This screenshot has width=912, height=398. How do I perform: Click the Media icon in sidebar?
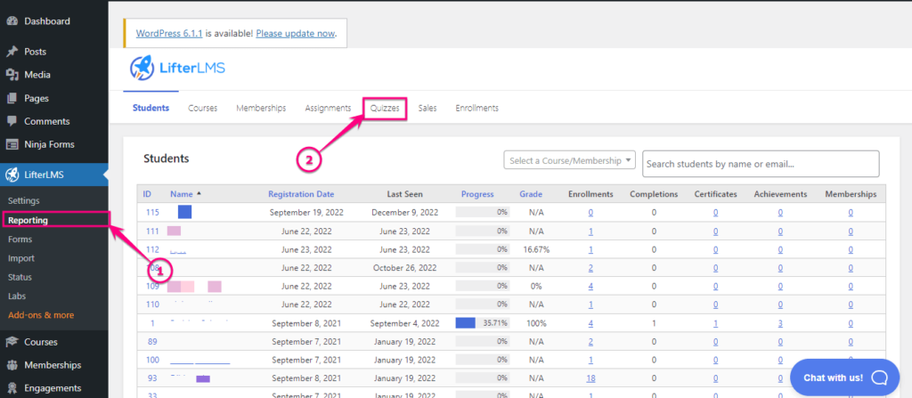click(12, 75)
